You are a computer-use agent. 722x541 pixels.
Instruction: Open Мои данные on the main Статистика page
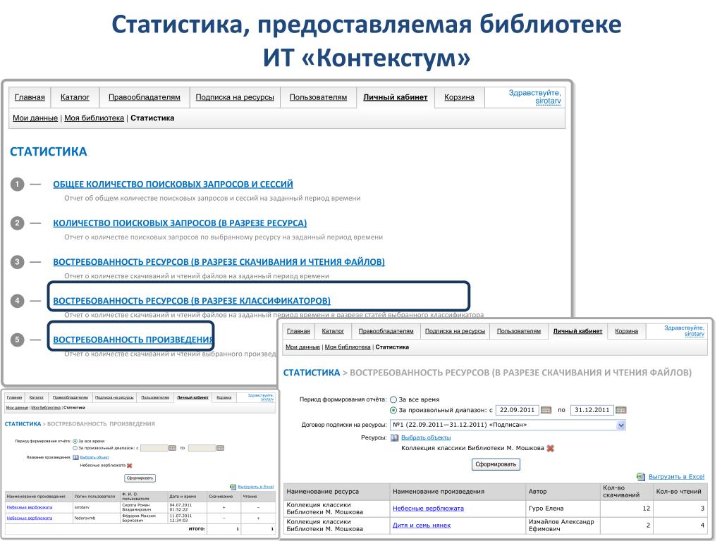coord(35,118)
